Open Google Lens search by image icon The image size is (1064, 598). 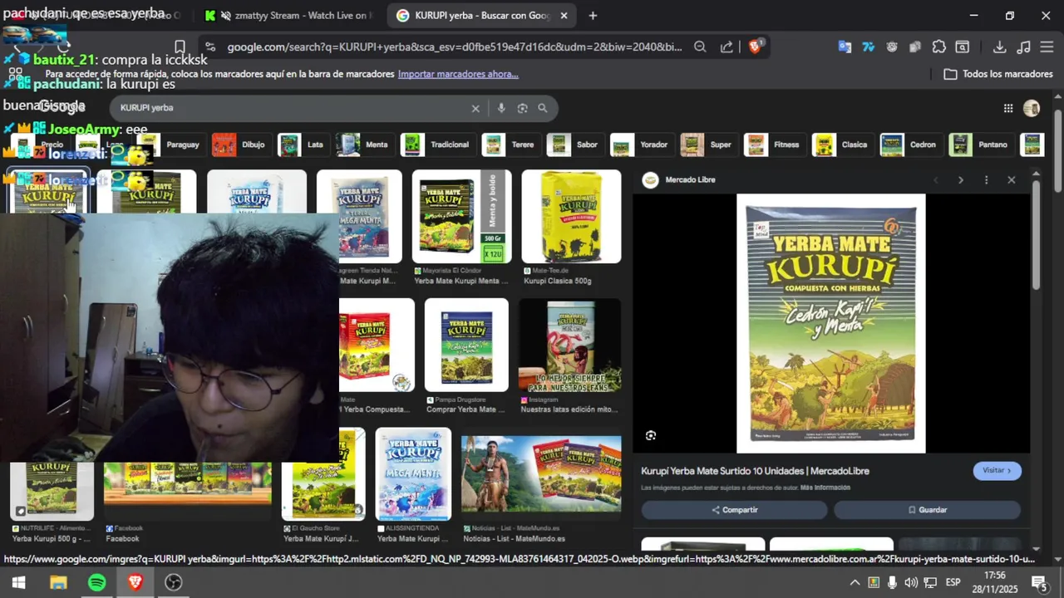pos(522,108)
